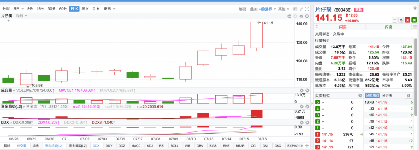Image resolution: width=419 pixels, height=150 pixels.
Task: Select the MACD indicator tab
Action: point(136,145)
